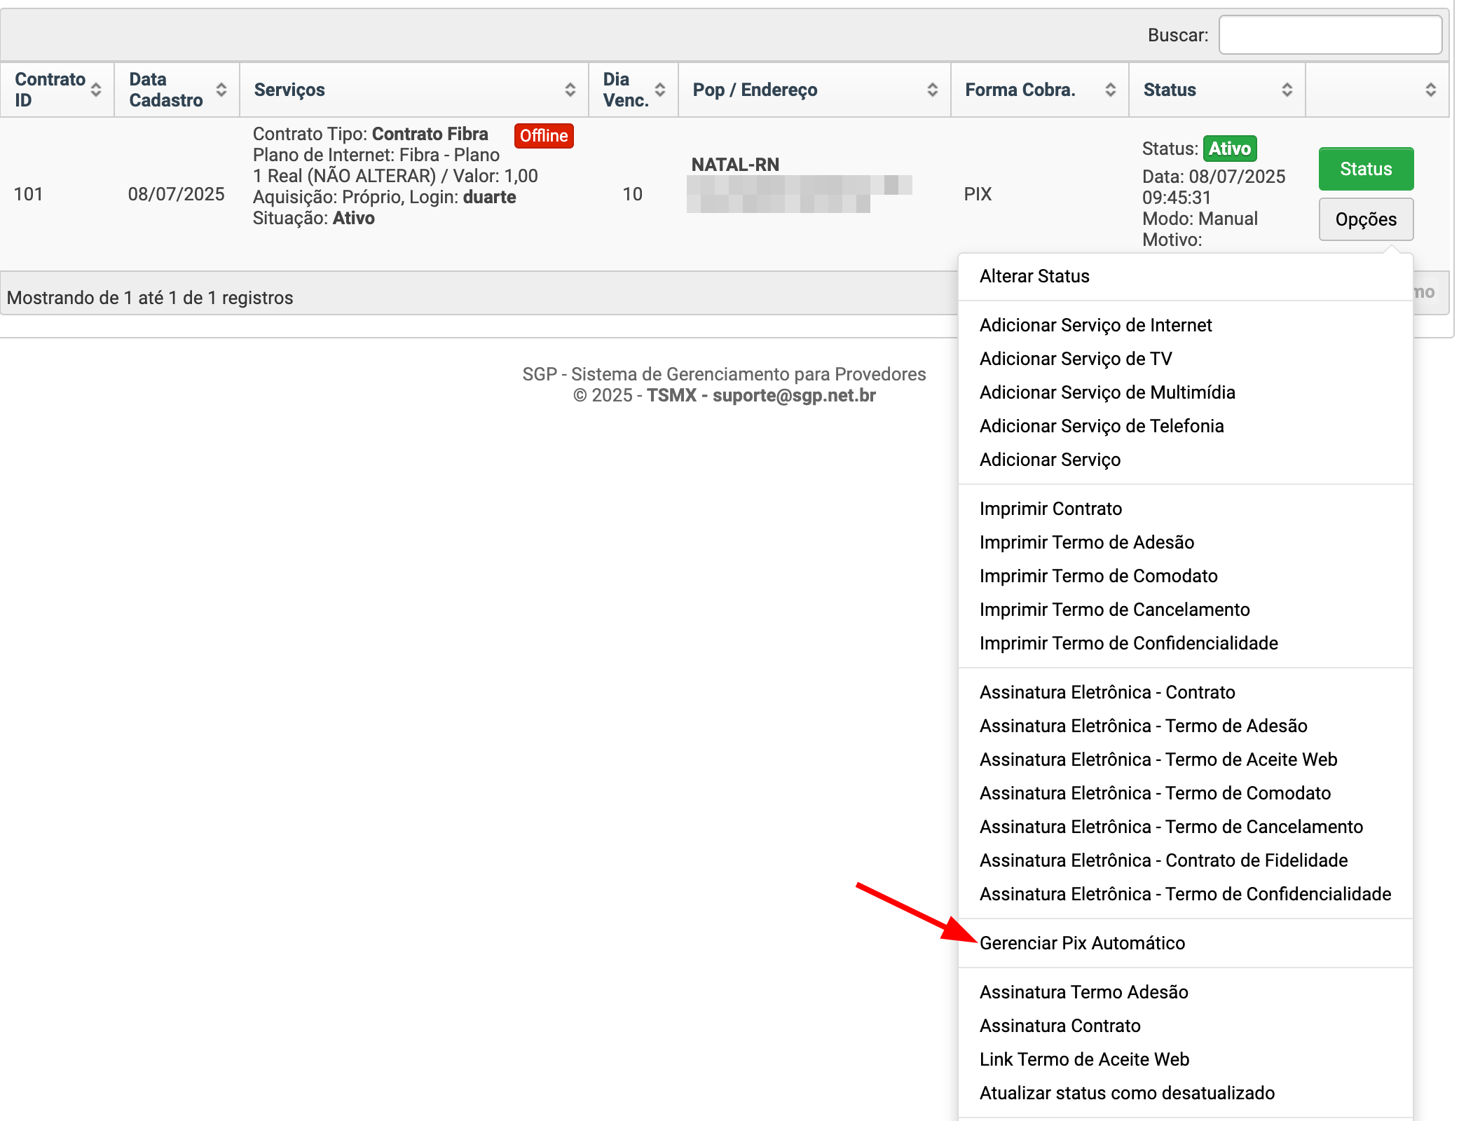The width and height of the screenshot is (1459, 1121).
Task: Click the red Offline badge
Action: click(x=543, y=136)
